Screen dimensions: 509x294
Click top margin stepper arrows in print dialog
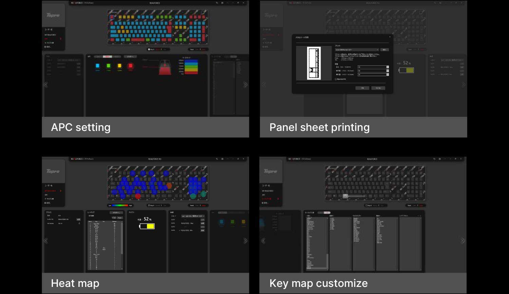388,67
